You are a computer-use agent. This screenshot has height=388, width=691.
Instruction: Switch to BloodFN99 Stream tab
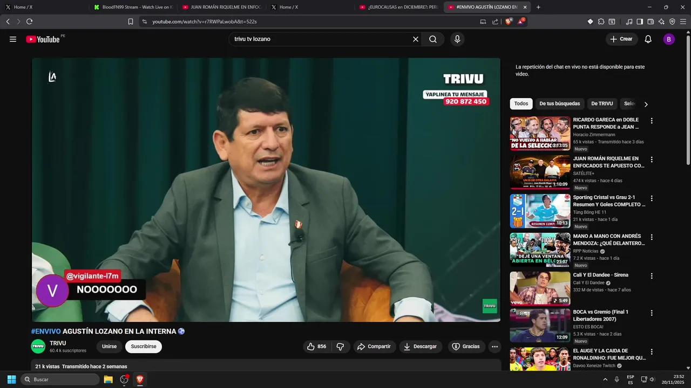[x=133, y=7]
